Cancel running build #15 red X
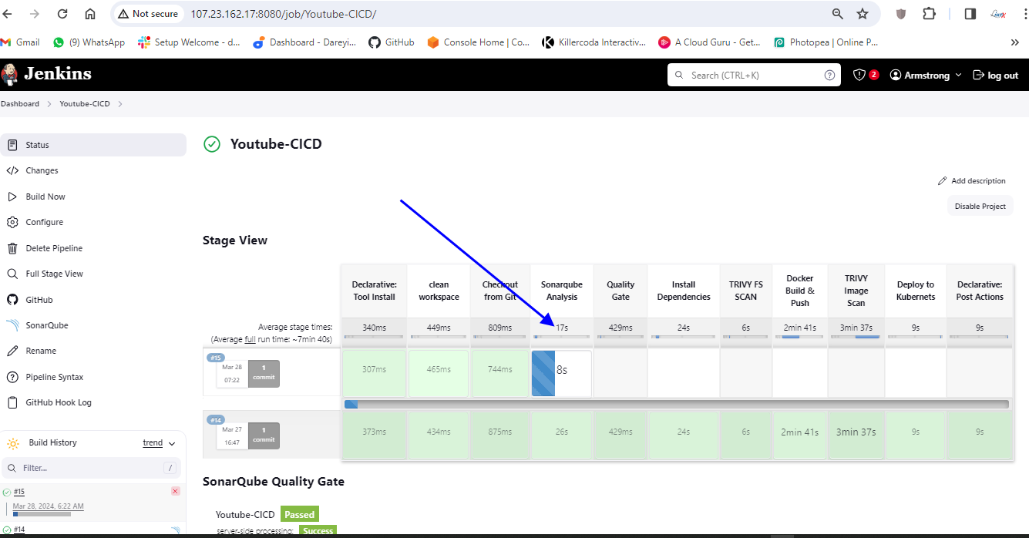The height and width of the screenshot is (538, 1029). (175, 492)
